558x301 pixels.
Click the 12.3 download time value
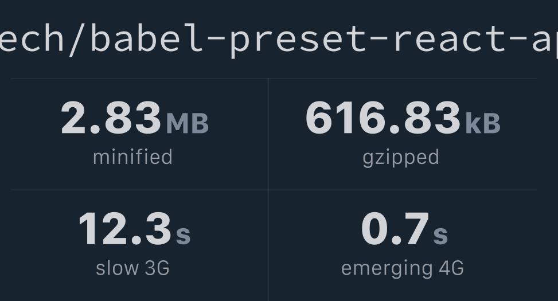tap(125, 229)
